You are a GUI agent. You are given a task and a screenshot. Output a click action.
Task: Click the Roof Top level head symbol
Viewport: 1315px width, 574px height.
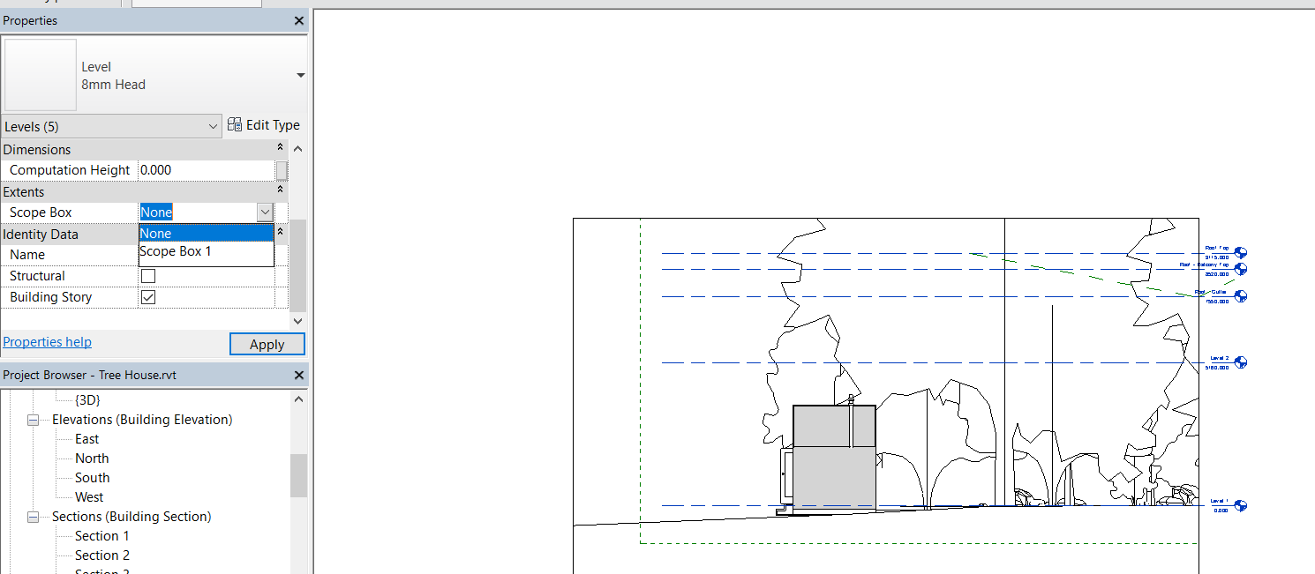[x=1241, y=253]
